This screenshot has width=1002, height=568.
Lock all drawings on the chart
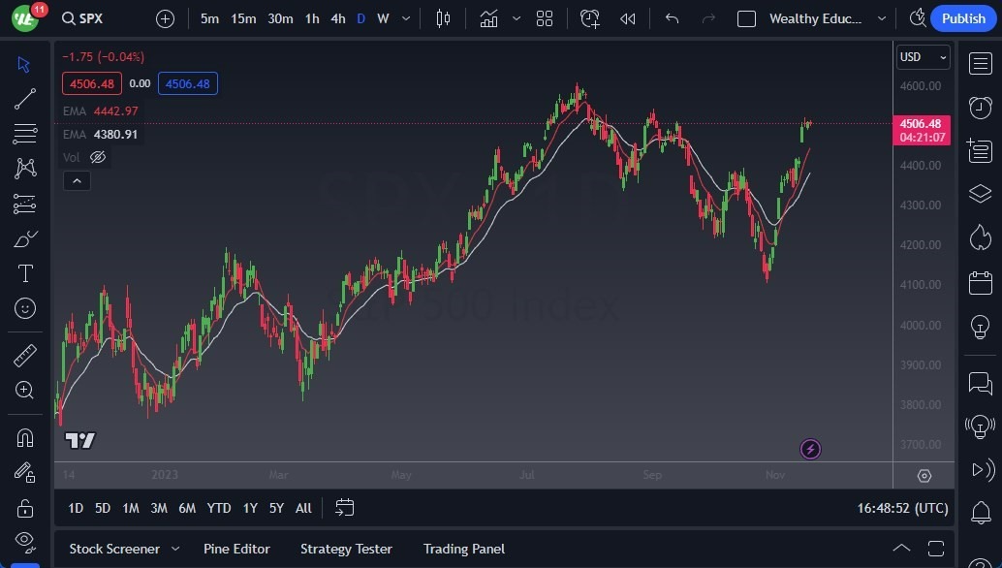pyautogui.click(x=24, y=507)
